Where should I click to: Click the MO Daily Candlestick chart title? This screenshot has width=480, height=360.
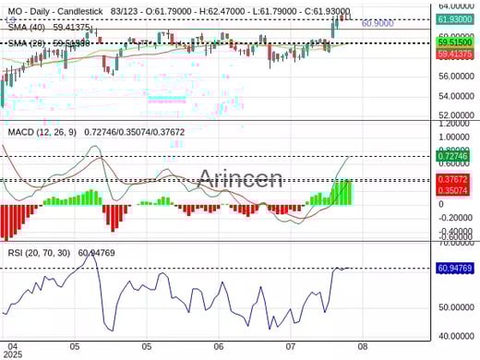coord(55,12)
